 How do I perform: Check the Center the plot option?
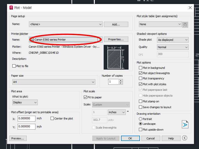point(52,118)
